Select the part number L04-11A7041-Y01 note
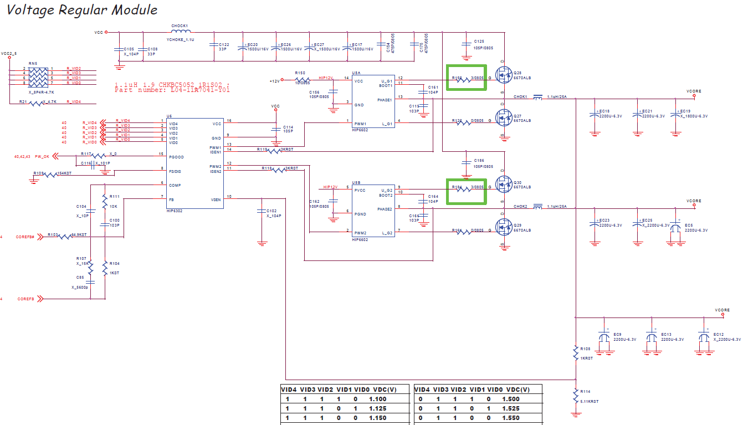This screenshot has height=425, width=743. (172, 90)
